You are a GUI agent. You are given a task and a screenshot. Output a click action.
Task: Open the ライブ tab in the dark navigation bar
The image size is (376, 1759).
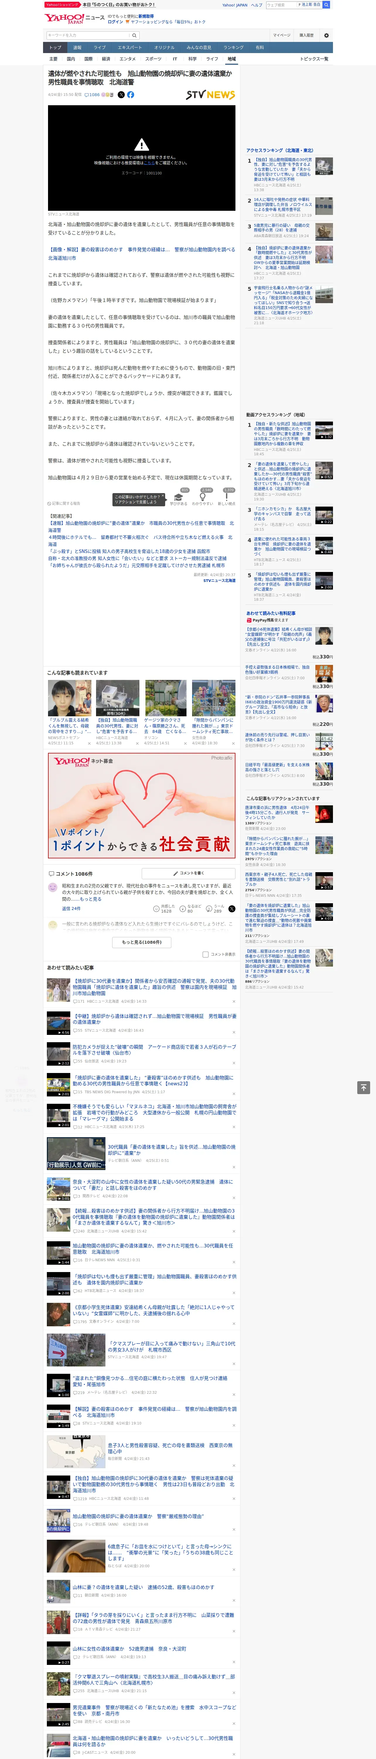[100, 48]
